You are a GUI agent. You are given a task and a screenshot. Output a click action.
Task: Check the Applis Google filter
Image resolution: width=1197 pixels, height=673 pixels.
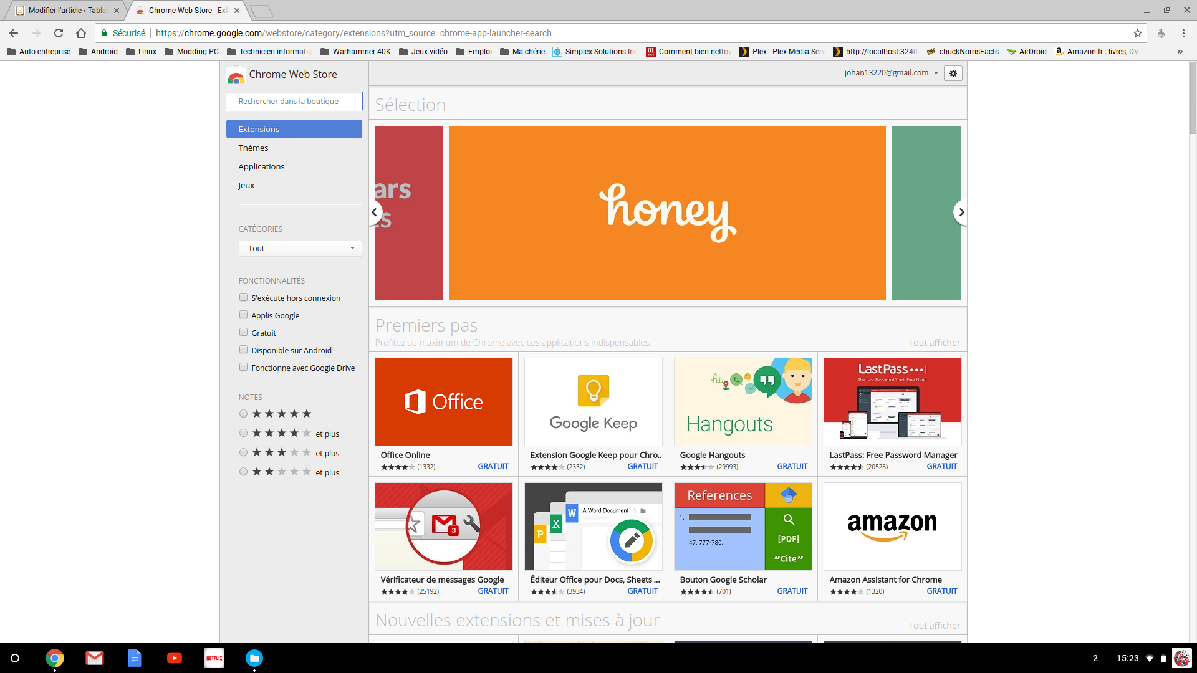point(244,315)
